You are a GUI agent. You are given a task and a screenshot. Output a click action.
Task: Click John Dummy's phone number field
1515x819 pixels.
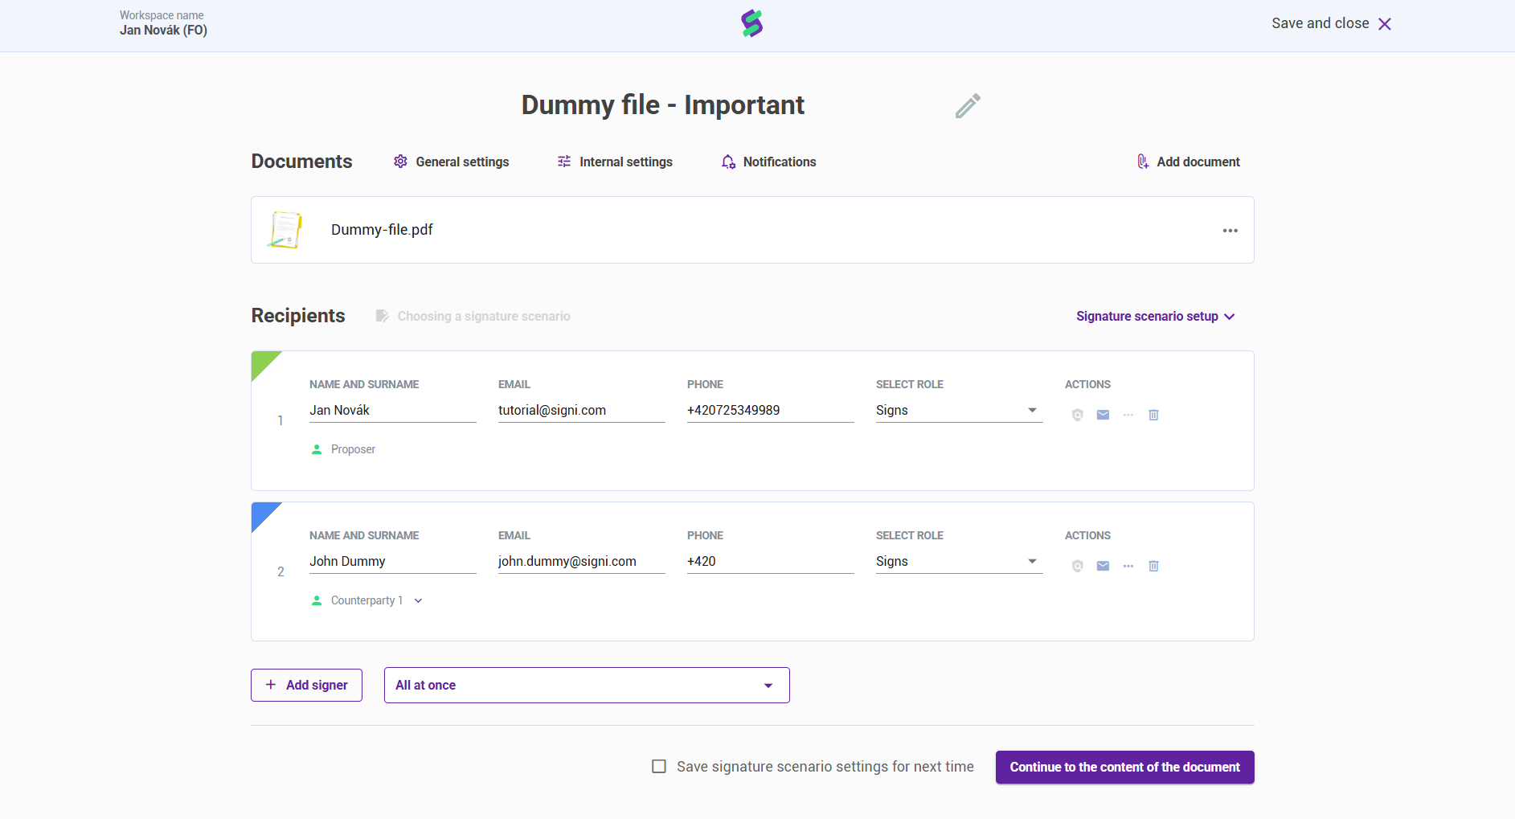(769, 562)
